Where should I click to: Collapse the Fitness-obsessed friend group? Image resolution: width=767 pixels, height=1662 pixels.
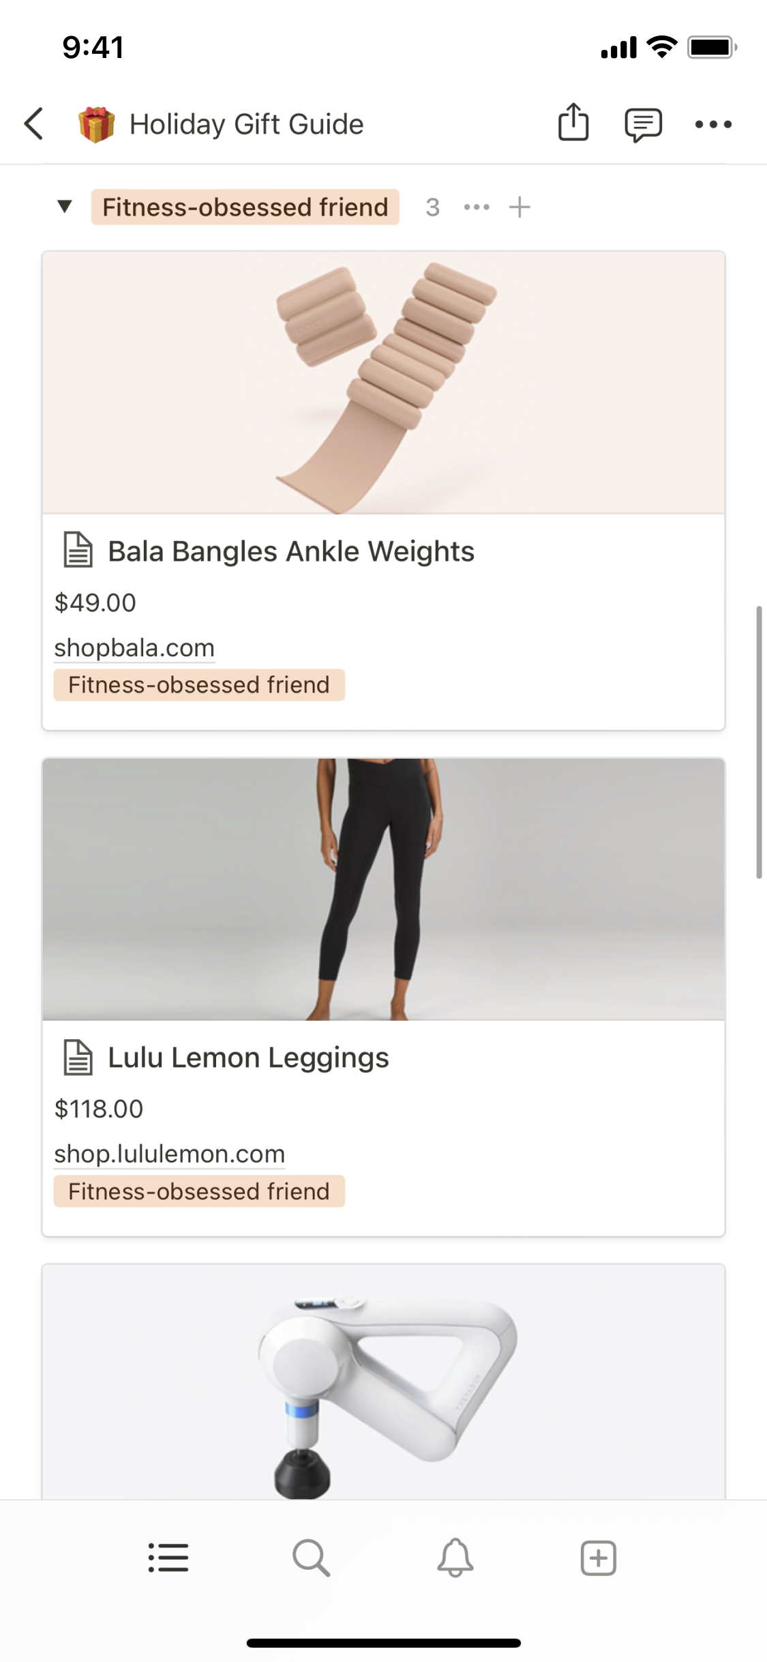tap(65, 206)
